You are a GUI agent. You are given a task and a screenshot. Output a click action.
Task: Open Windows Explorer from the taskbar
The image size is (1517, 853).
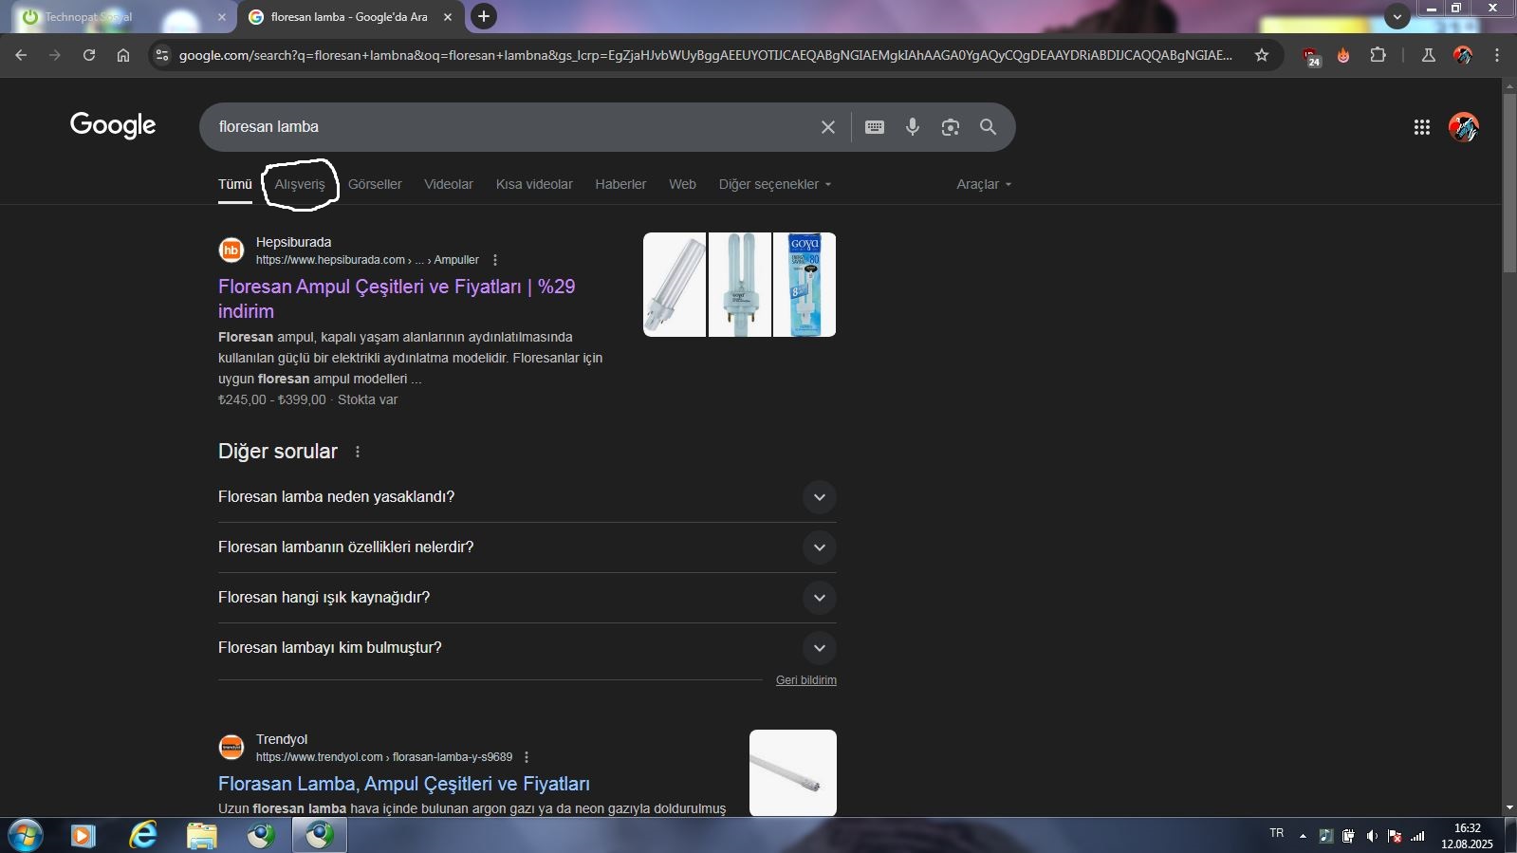point(202,836)
